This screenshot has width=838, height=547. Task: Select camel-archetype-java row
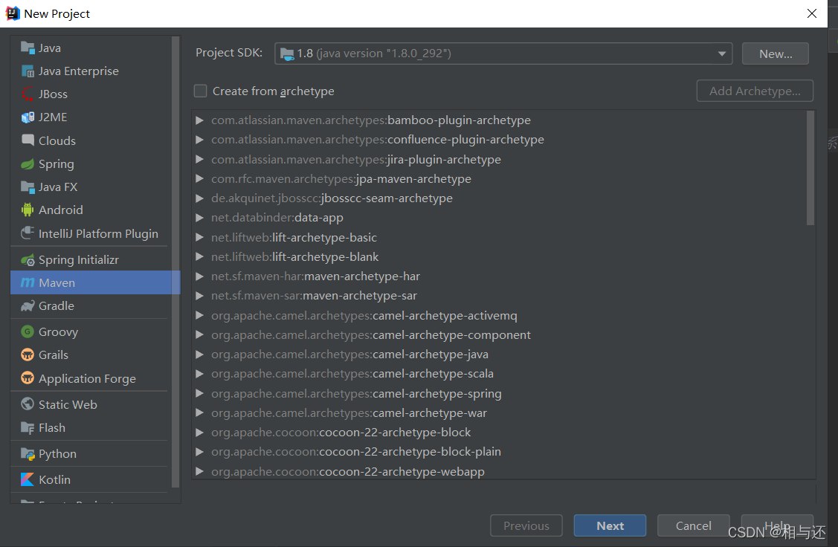point(500,355)
